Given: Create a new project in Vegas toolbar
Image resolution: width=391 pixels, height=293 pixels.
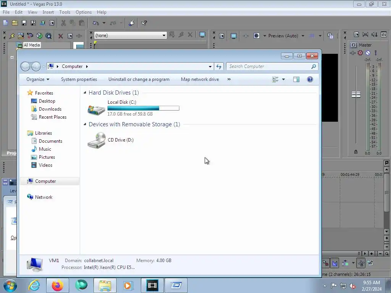Looking at the screenshot, I should (5, 23).
